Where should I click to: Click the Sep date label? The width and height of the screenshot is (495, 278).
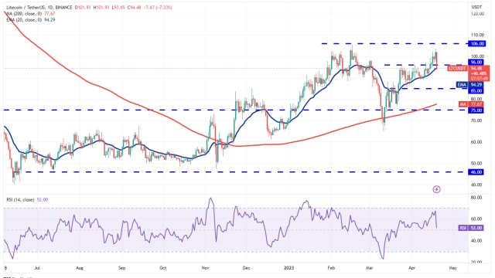tap(122, 268)
